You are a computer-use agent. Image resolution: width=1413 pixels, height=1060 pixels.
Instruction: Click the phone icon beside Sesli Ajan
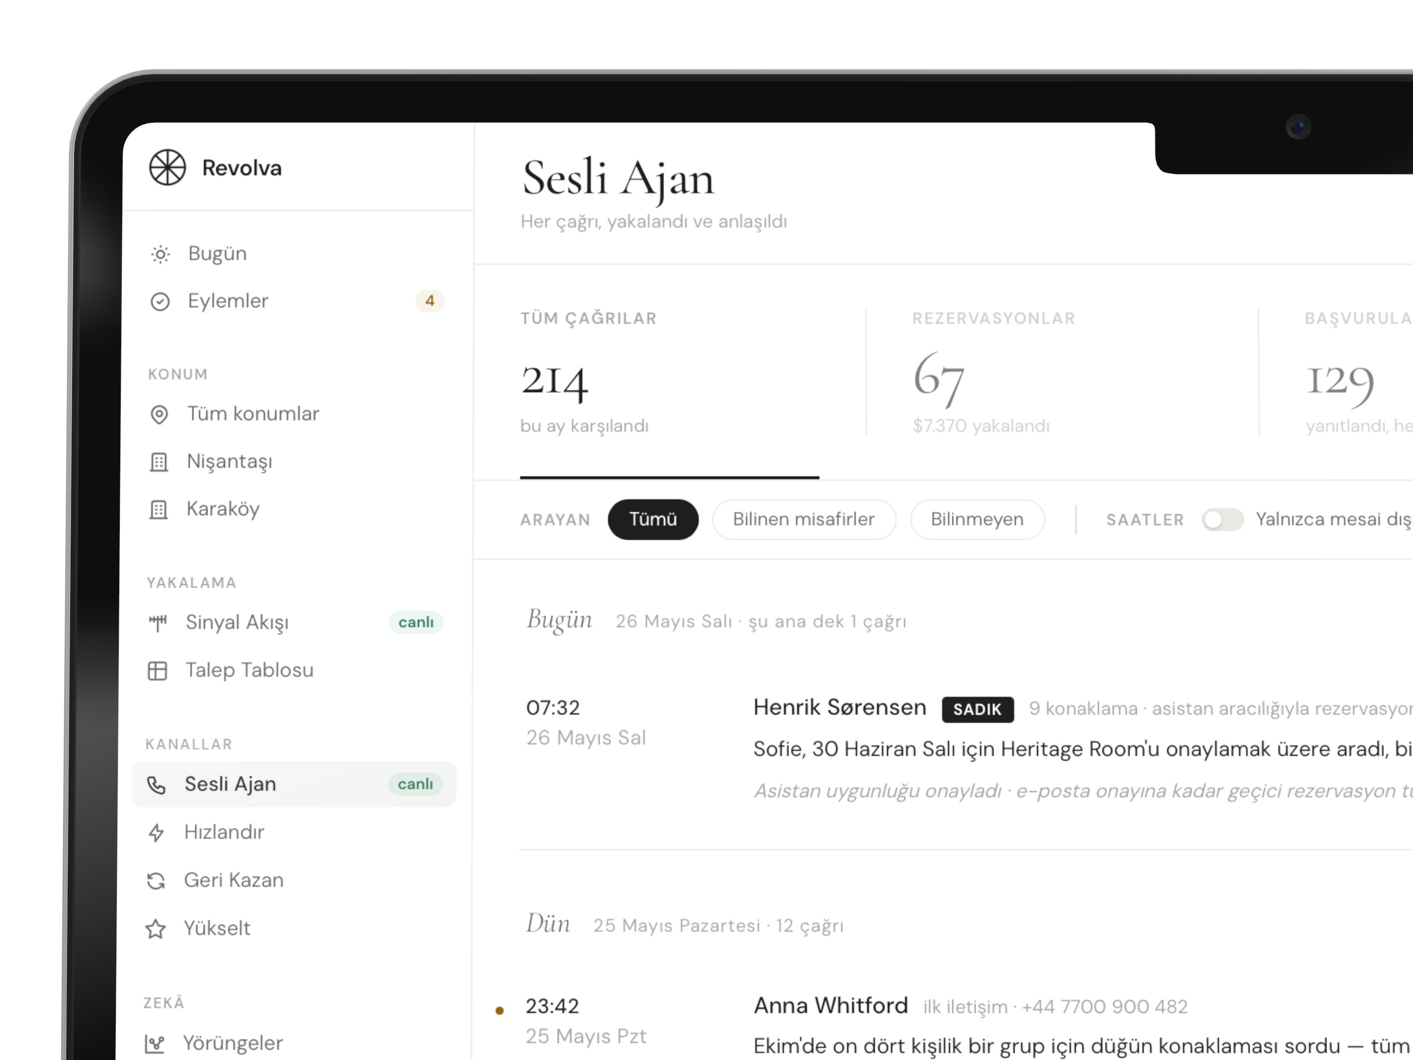pos(157,785)
